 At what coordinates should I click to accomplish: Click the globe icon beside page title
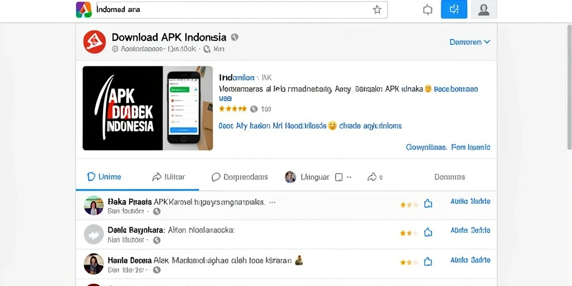[x=235, y=37]
